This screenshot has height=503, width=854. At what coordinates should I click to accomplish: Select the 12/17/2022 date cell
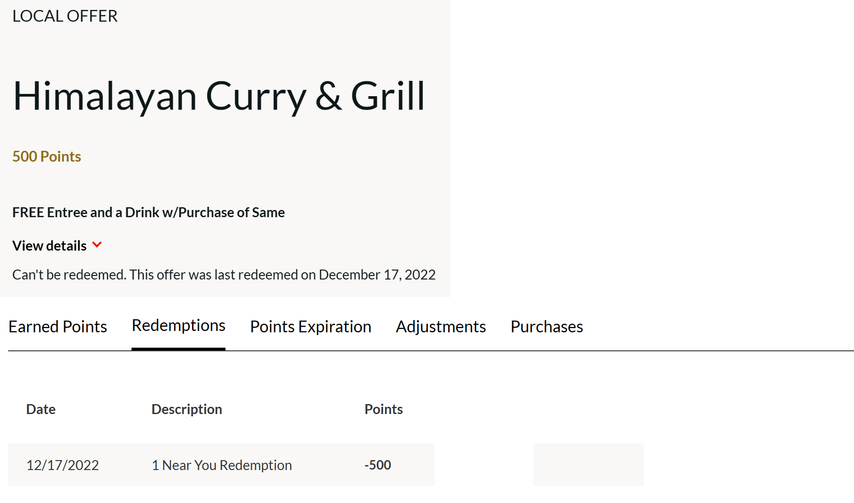[x=62, y=465]
